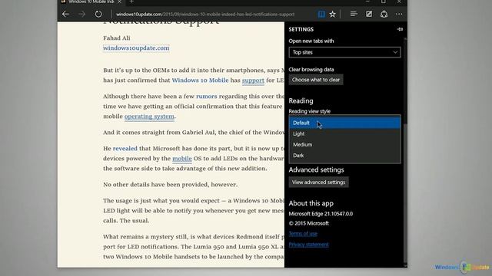This screenshot has height=276, width=492.
Task: Toggle the reading view book icon
Action: [x=321, y=14]
